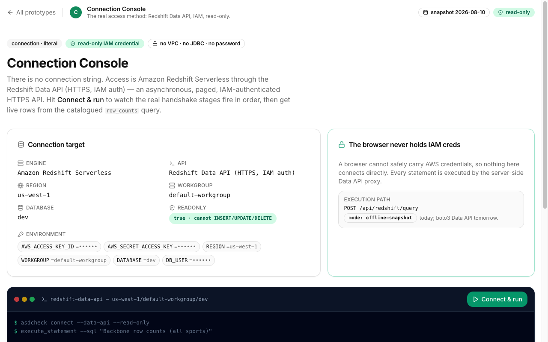This screenshot has height=342, width=548.
Task: Click the play icon in Connect & run
Action: click(475, 299)
